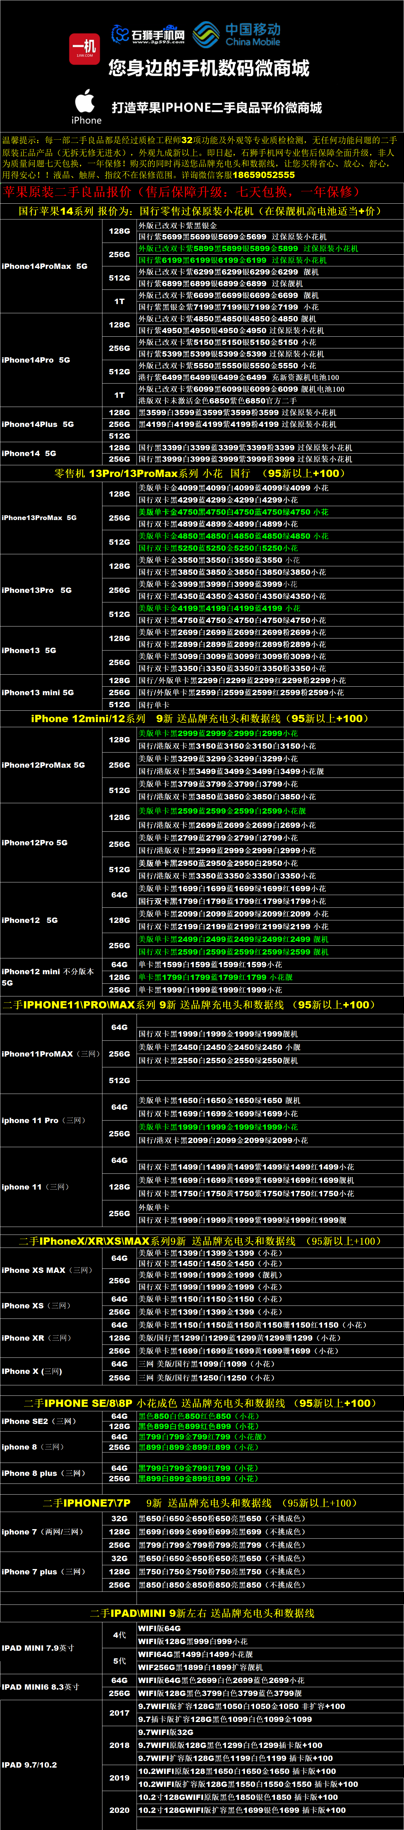Click the 4代 generation cell
The width and height of the screenshot is (404, 1830).
click(120, 1635)
